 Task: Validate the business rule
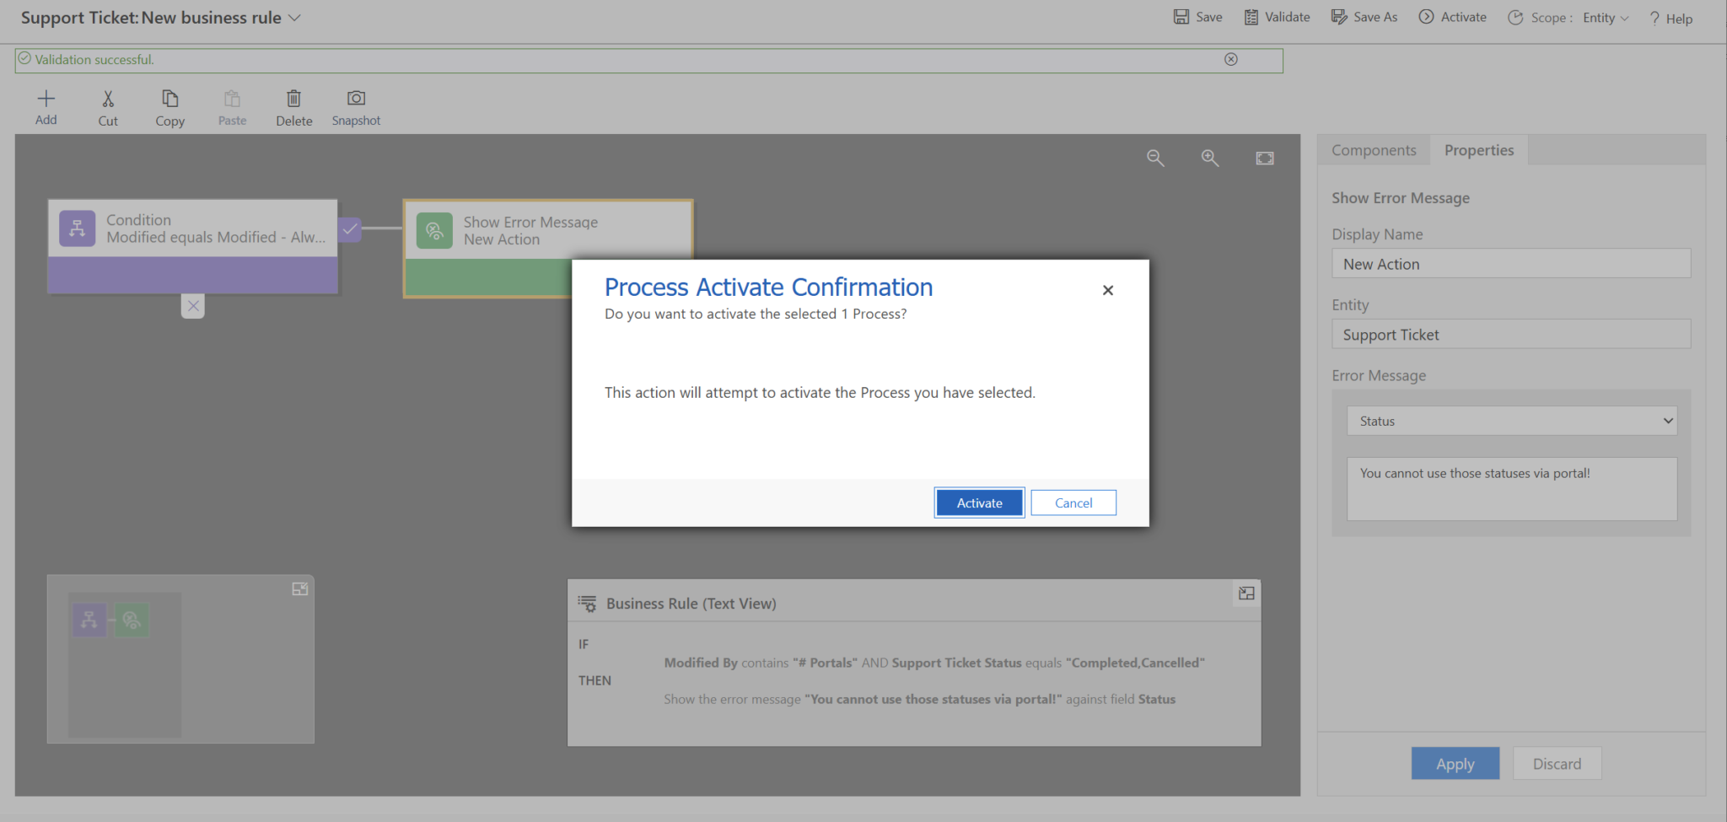click(1277, 17)
